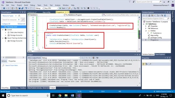Open Word from the Windows taskbar
The image size is (175, 98).
72,95
